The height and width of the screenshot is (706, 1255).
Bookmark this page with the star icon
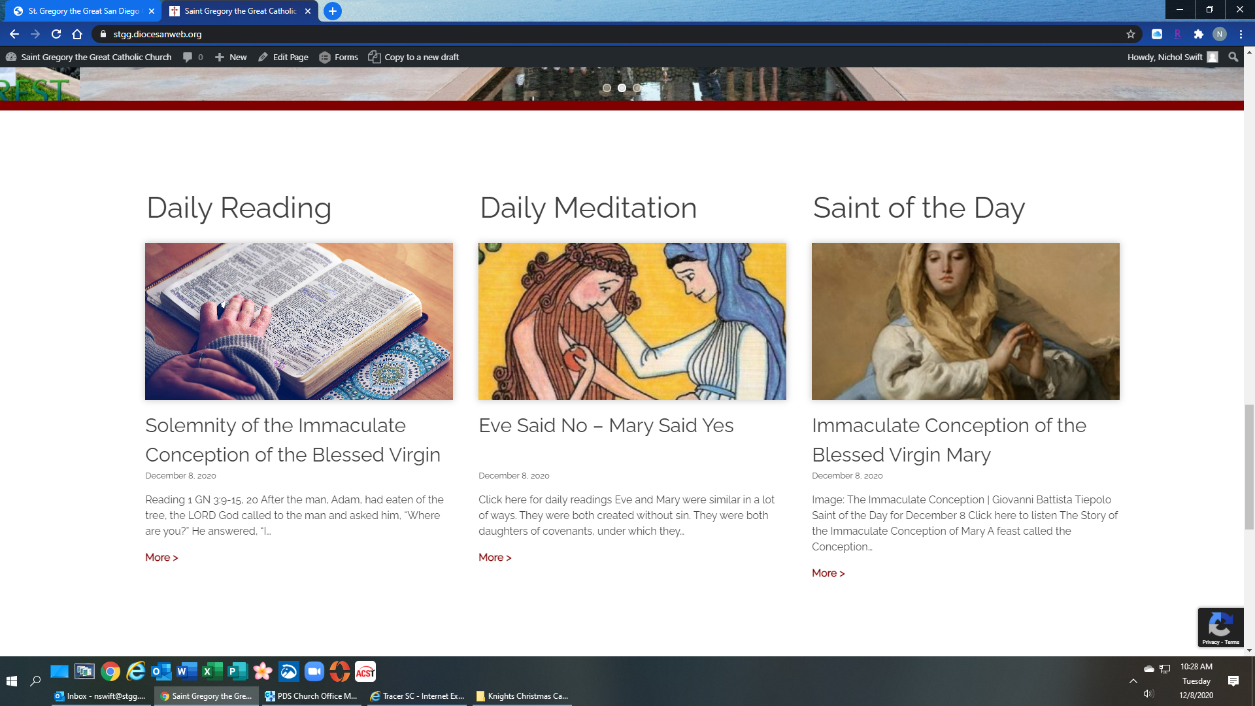pos(1131,34)
